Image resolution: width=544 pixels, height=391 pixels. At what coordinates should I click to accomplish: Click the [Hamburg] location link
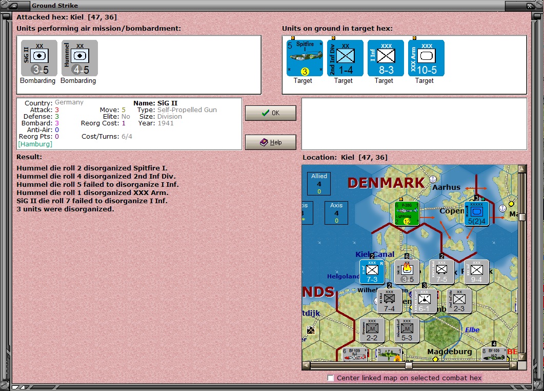tap(35, 144)
